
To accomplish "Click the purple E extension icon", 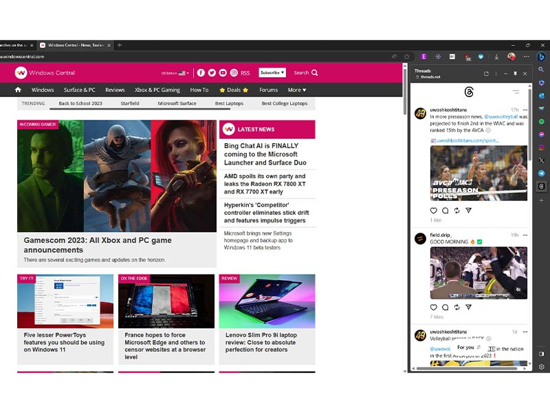I will 423,56.
